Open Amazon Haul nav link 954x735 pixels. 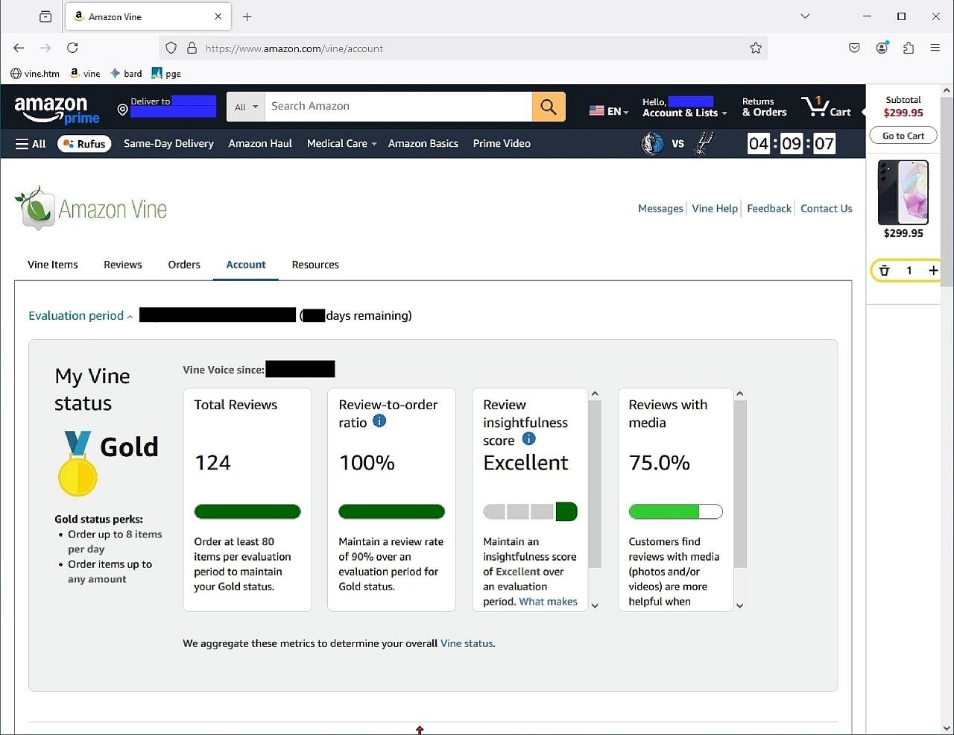click(260, 143)
